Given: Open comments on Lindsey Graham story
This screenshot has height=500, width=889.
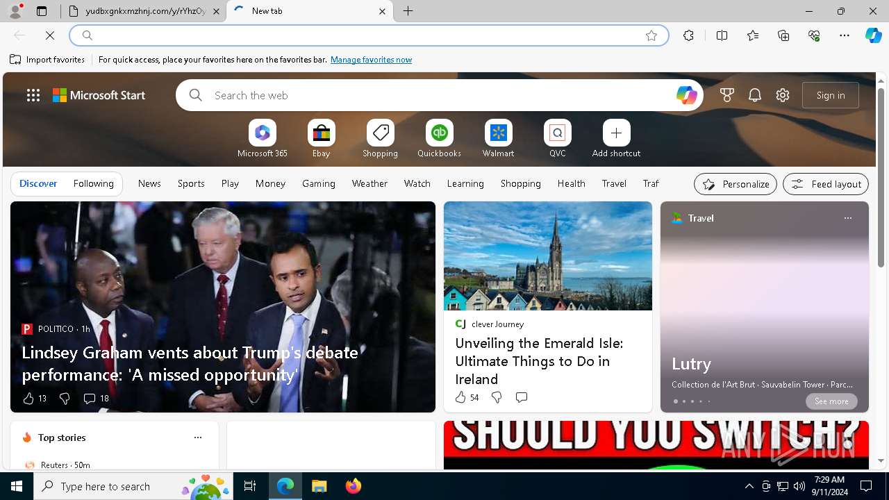Looking at the screenshot, I should (x=96, y=398).
